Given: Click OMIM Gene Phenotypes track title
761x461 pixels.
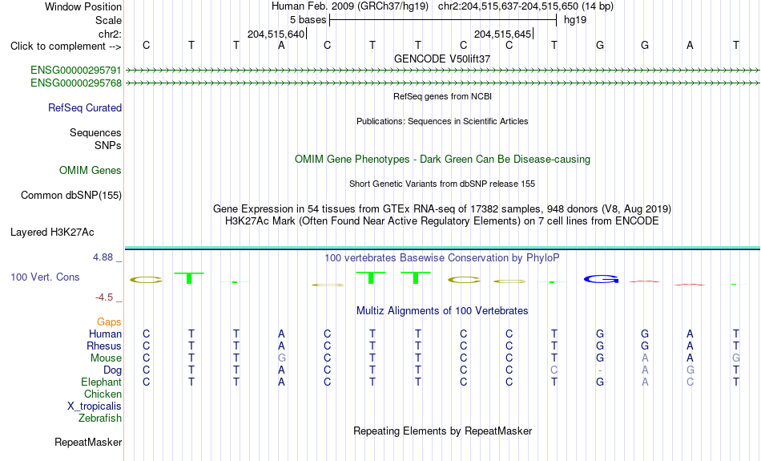Looking at the screenshot, I should pyautogui.click(x=442, y=160).
